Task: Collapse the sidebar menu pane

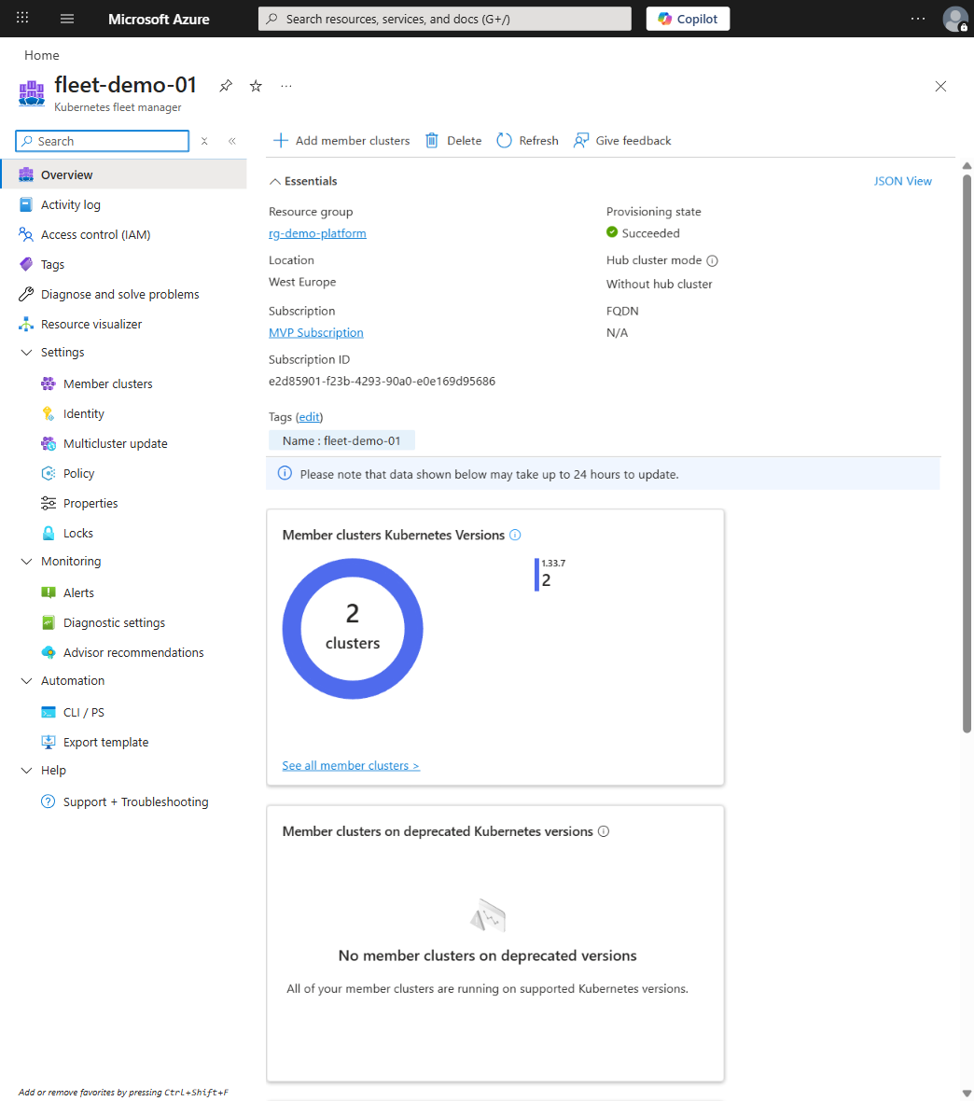Action: click(x=231, y=141)
